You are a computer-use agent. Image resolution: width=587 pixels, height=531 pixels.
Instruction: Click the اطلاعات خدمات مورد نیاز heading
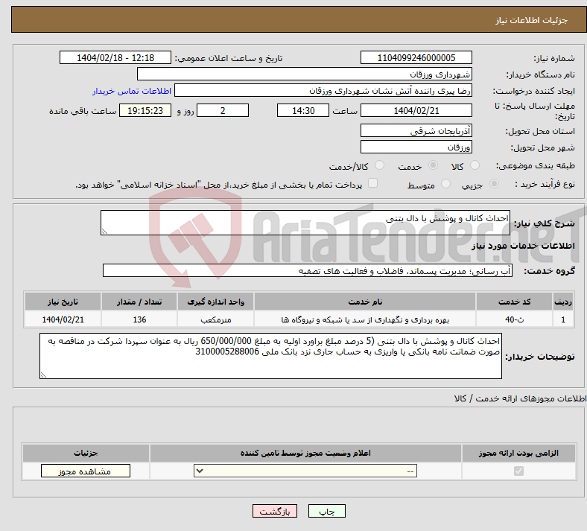tap(523, 246)
